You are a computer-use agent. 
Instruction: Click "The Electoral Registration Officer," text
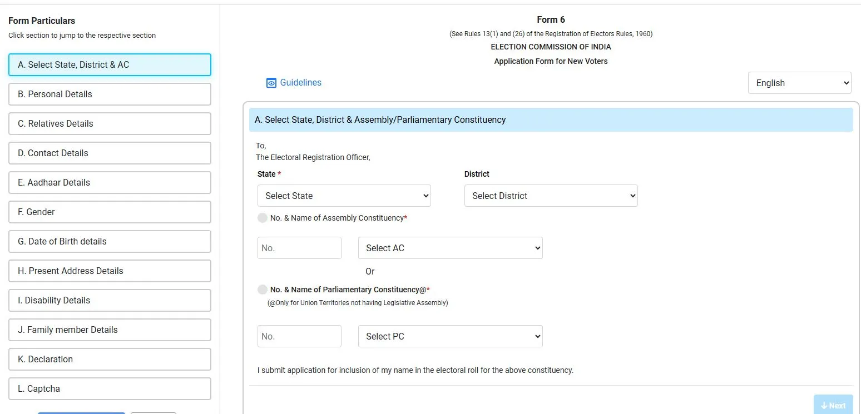pyautogui.click(x=313, y=157)
